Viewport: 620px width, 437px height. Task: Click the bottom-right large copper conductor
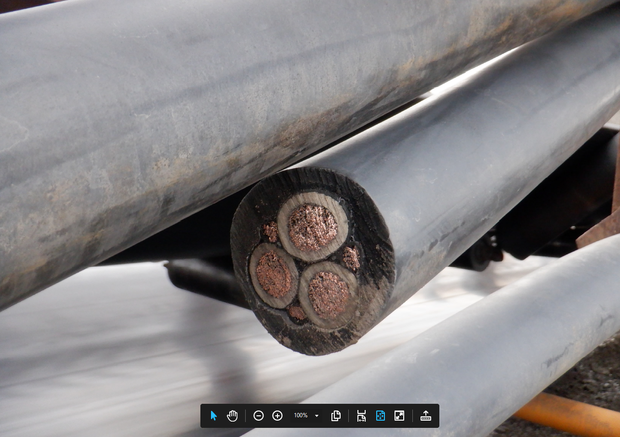(x=329, y=295)
